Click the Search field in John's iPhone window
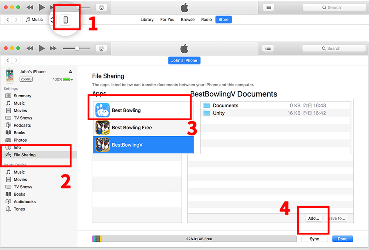The height and width of the screenshot is (250, 369). click(x=334, y=48)
